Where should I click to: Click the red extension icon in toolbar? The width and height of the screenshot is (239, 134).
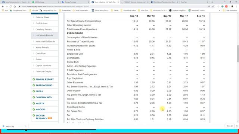coord(227,7)
